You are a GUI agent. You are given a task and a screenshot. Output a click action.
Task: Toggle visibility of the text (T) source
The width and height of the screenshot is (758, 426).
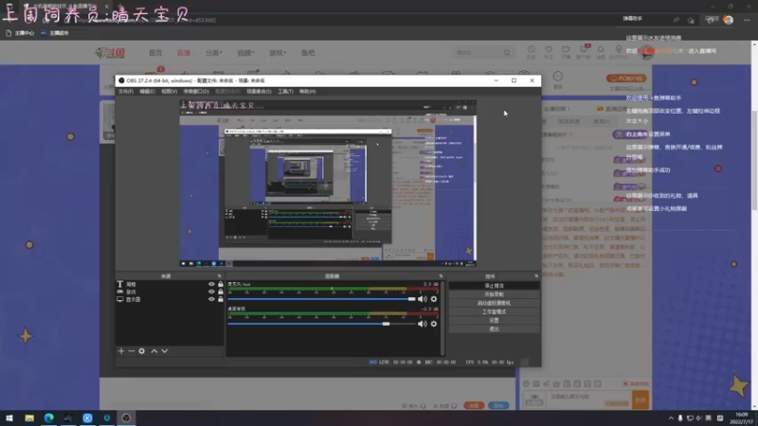(x=211, y=284)
